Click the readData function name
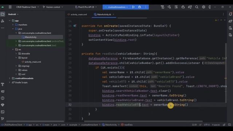This screenshot has height=131, width=233. tap(109, 54)
